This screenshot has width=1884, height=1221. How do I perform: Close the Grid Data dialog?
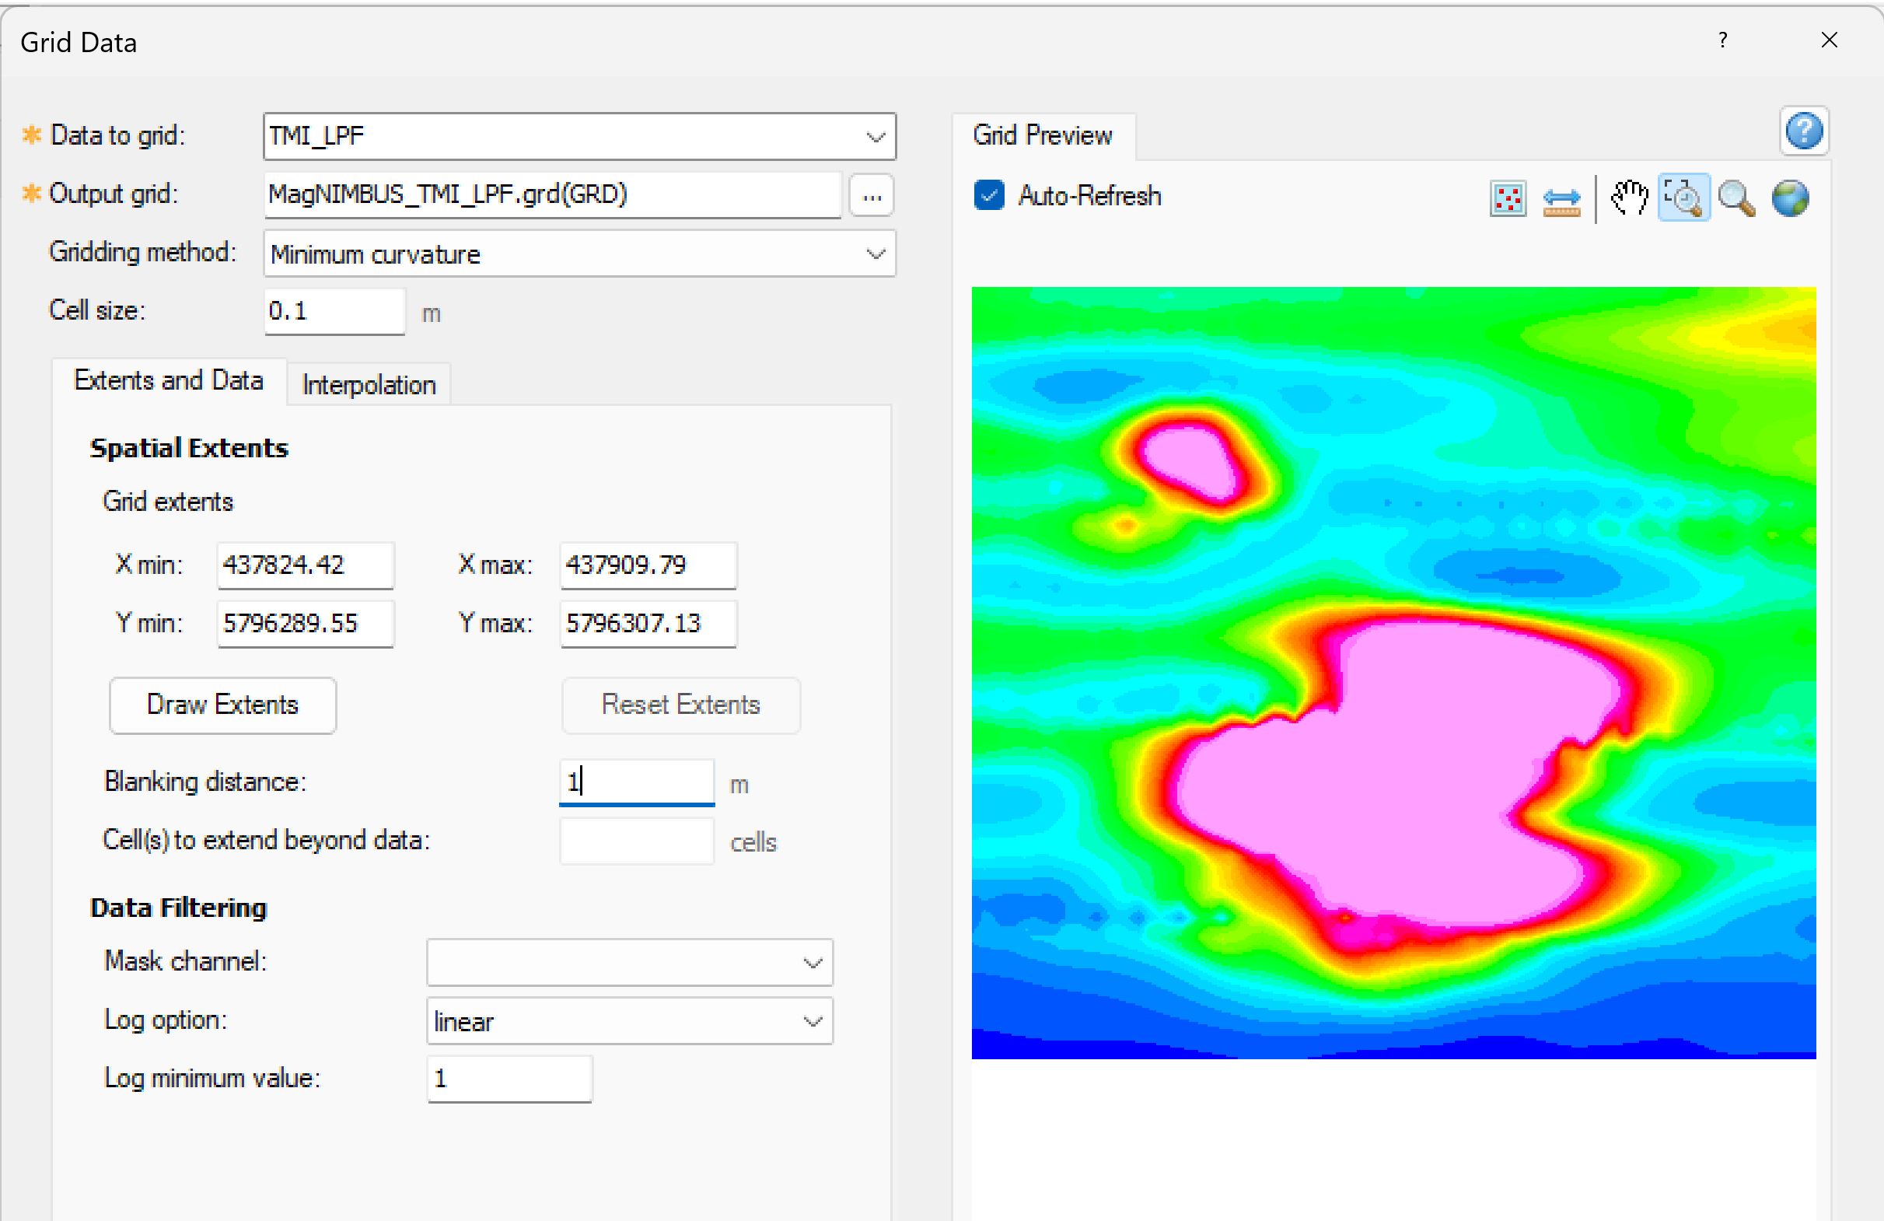[1830, 40]
